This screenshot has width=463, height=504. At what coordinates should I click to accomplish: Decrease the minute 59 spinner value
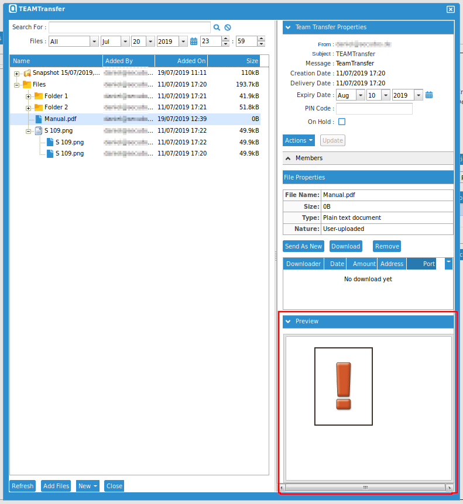tap(261, 44)
